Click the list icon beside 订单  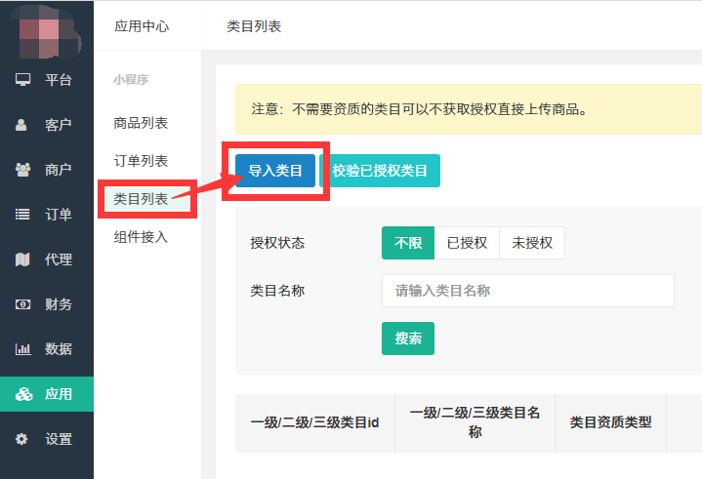(22, 215)
